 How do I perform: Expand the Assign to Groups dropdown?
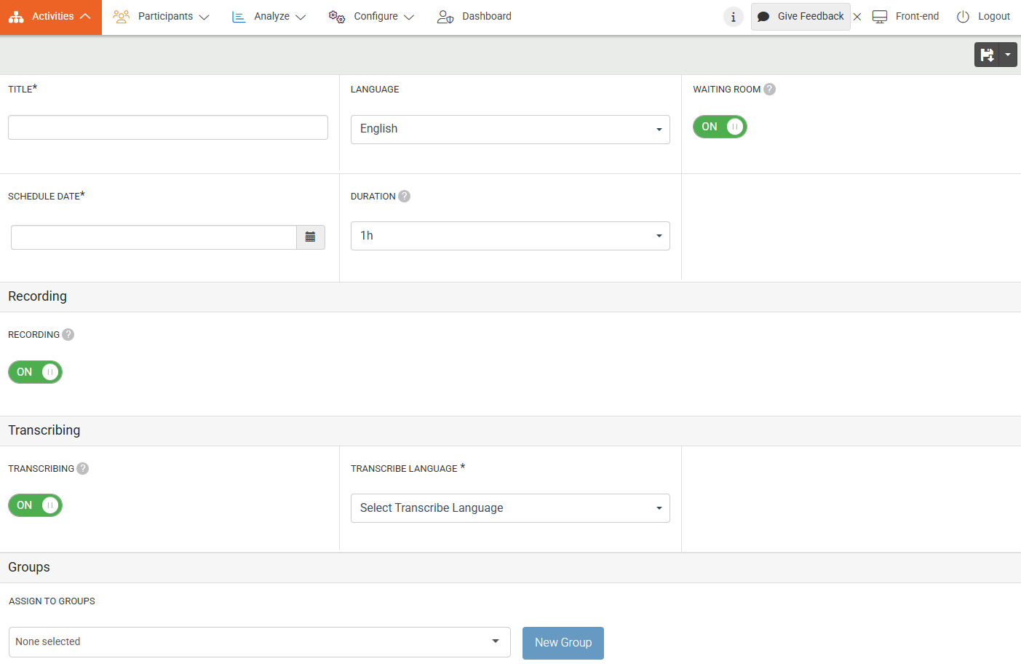(259, 642)
